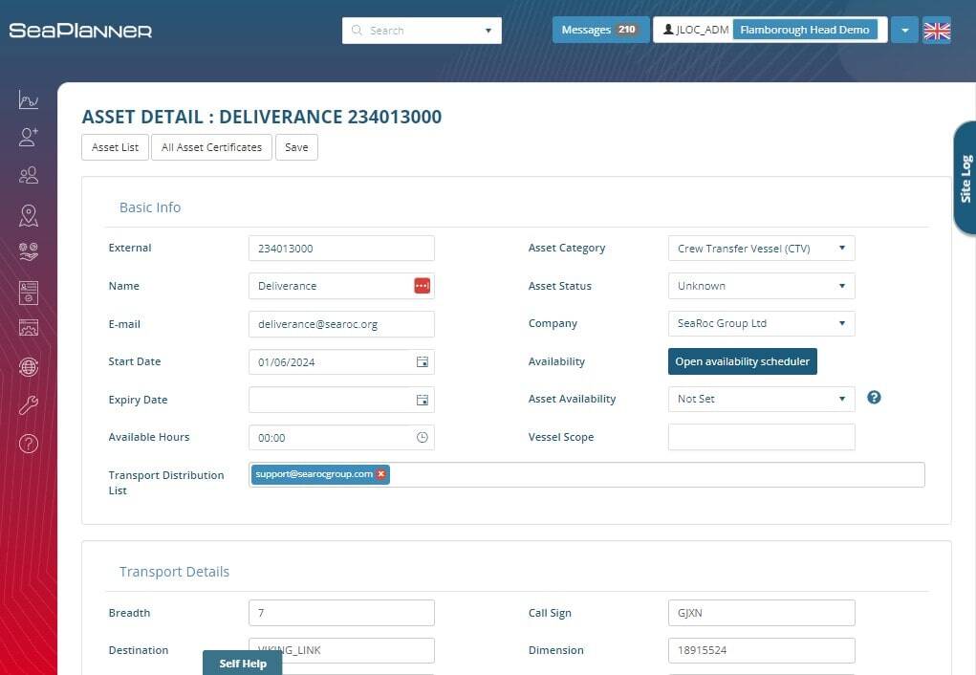Click the Dimension input field
The width and height of the screenshot is (976, 675).
point(761,650)
